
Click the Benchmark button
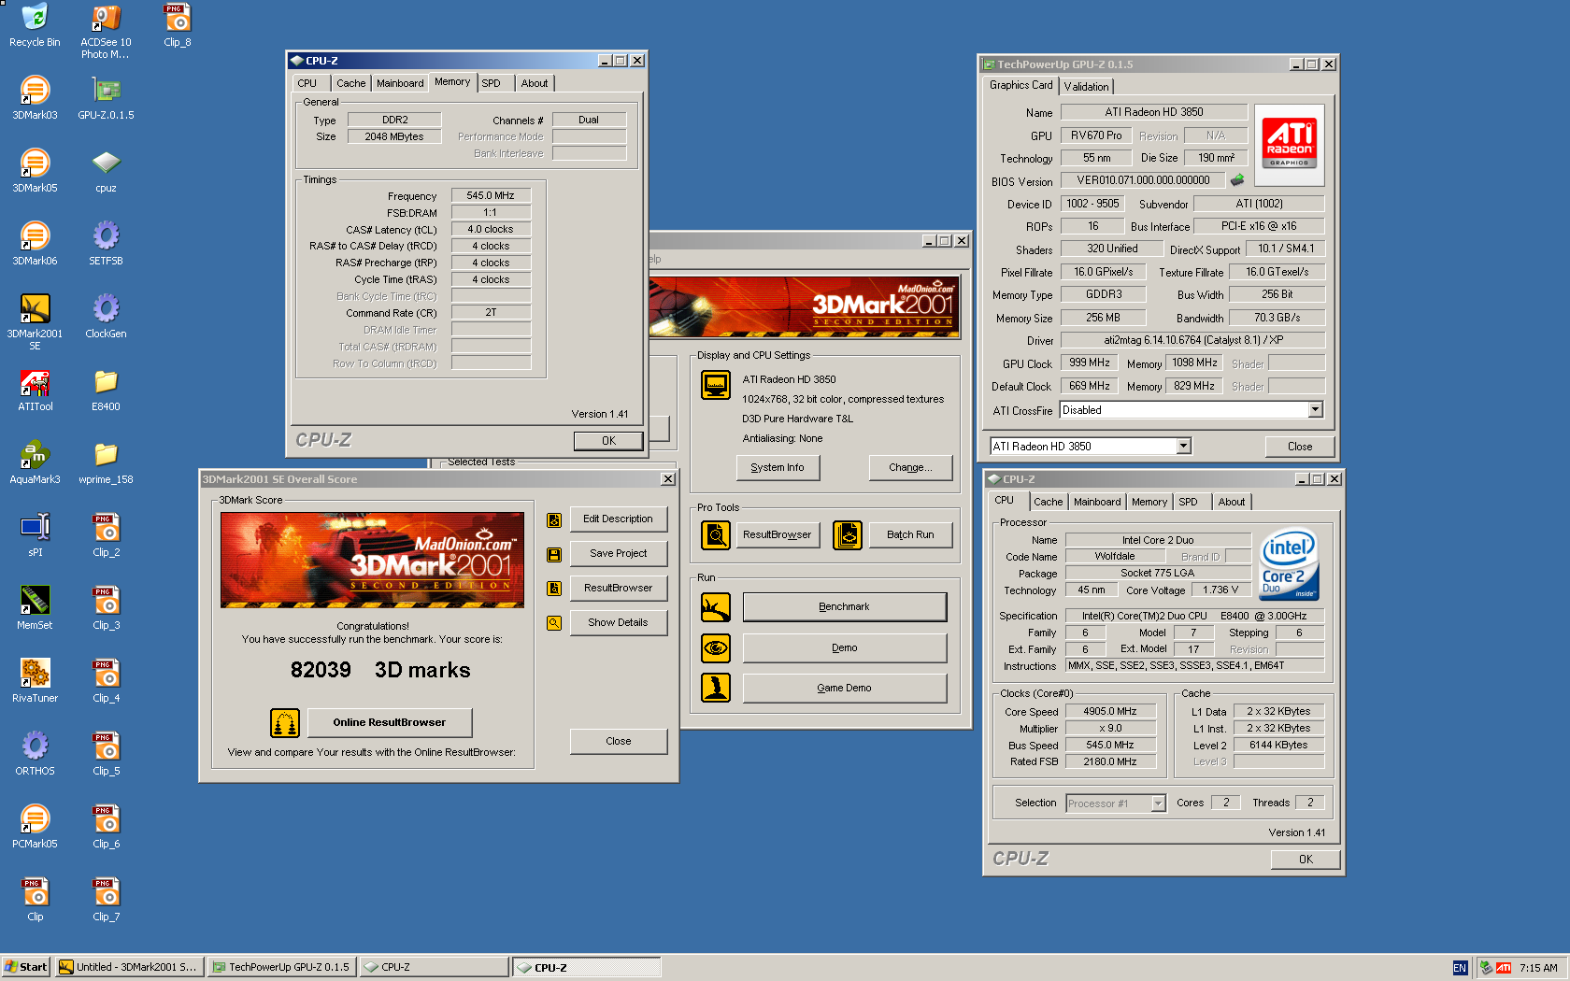click(844, 607)
